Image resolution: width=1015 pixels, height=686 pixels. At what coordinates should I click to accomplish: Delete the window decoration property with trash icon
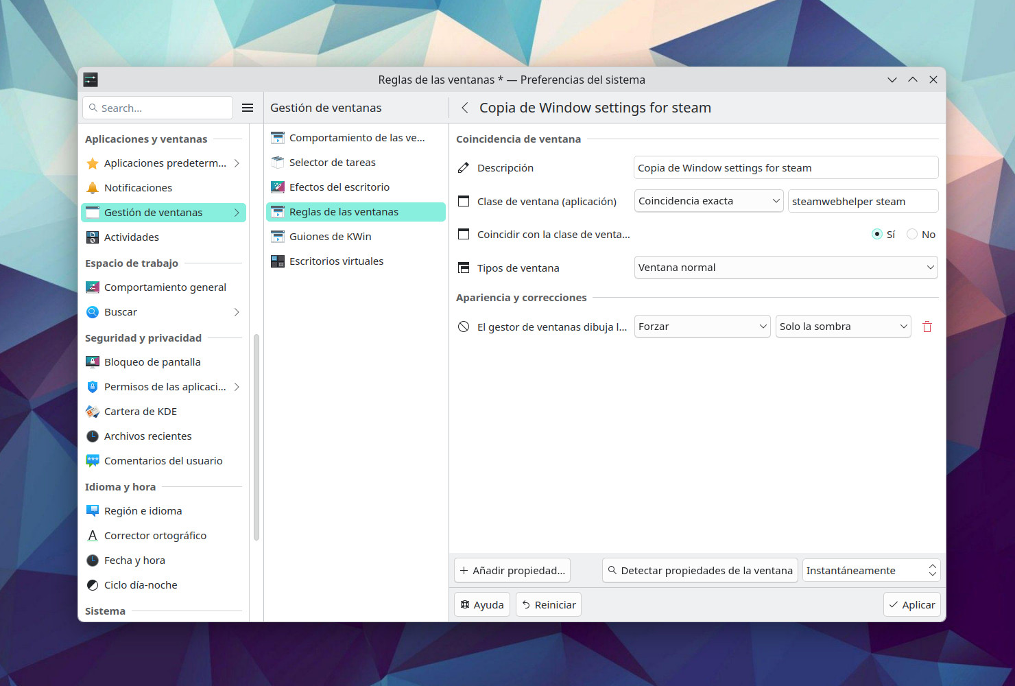[927, 327]
